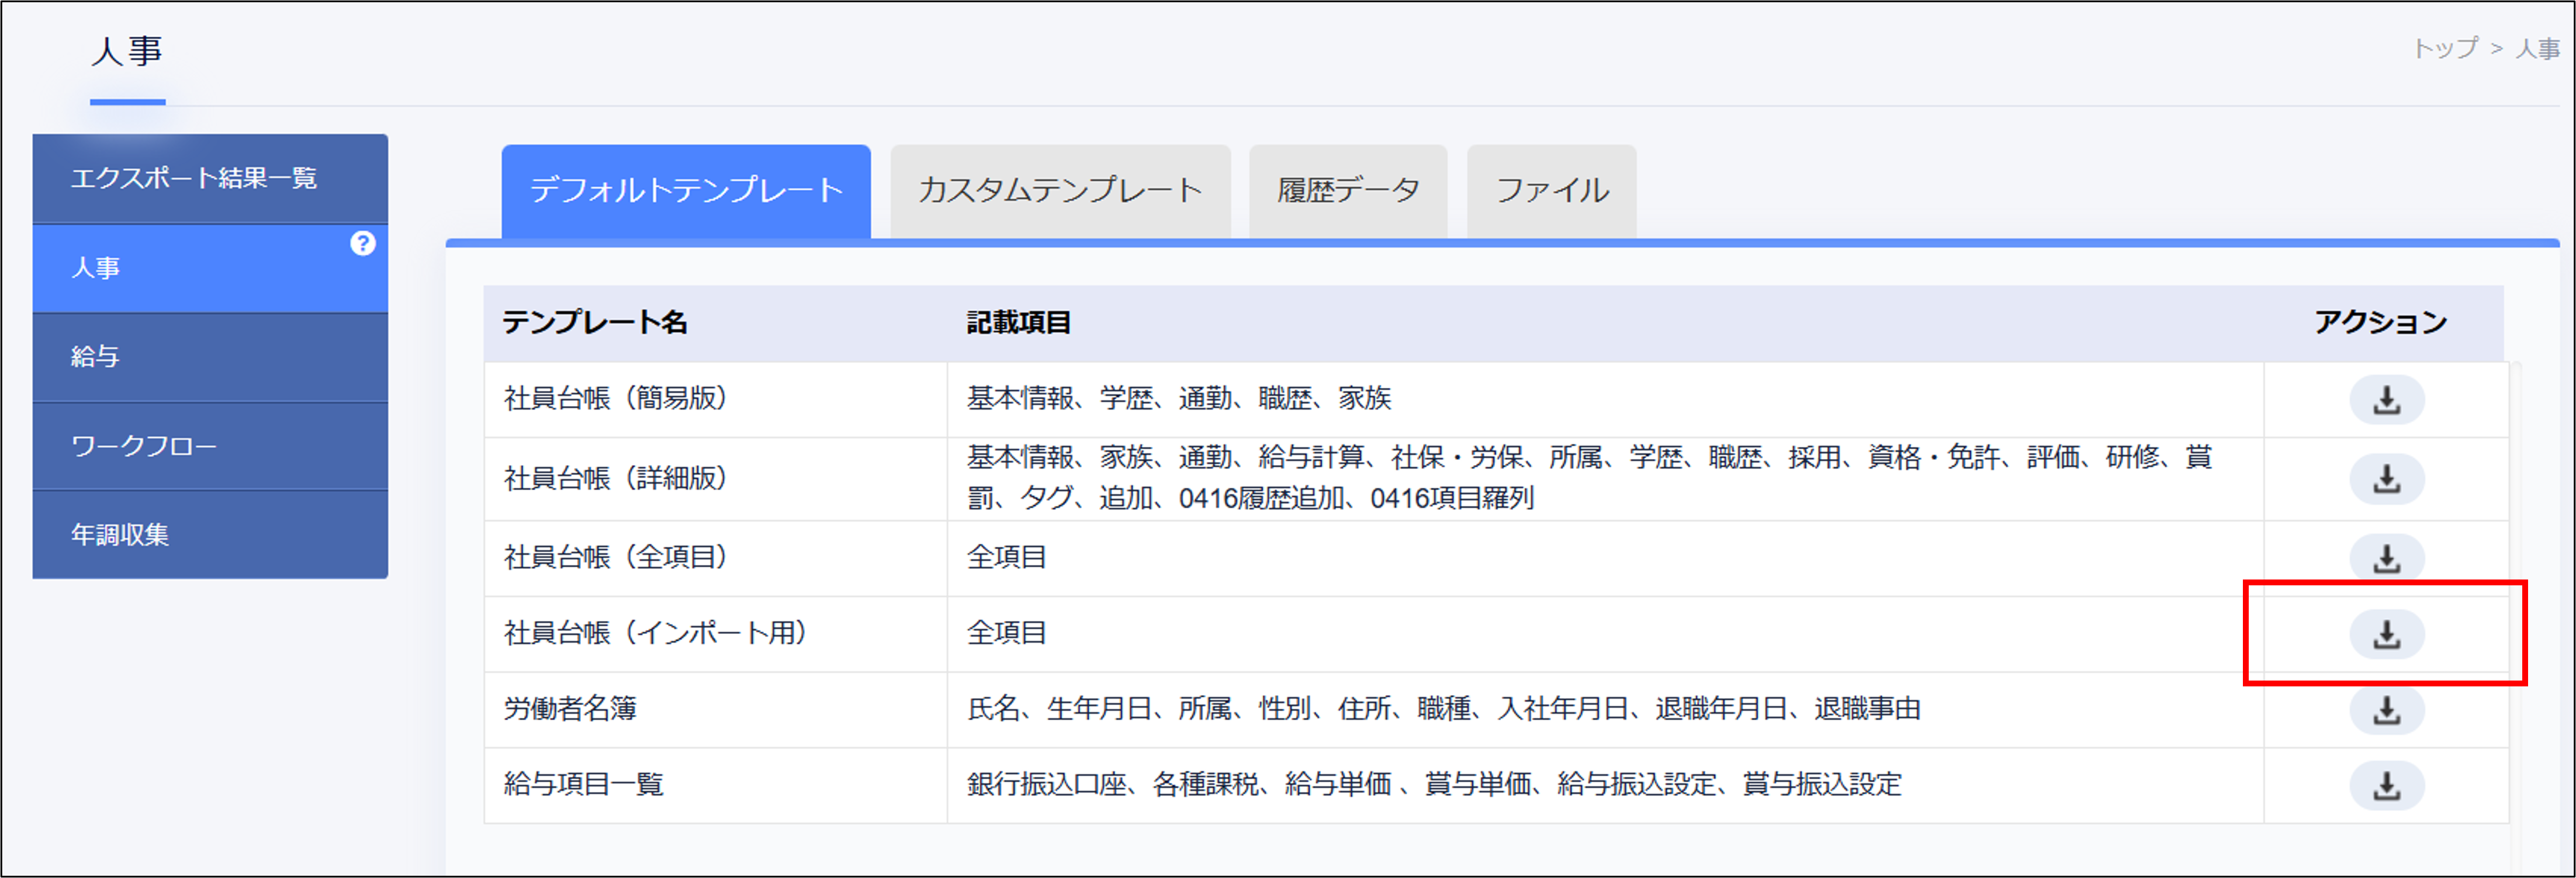Download 社員台帳（インポート用）template

(2386, 634)
